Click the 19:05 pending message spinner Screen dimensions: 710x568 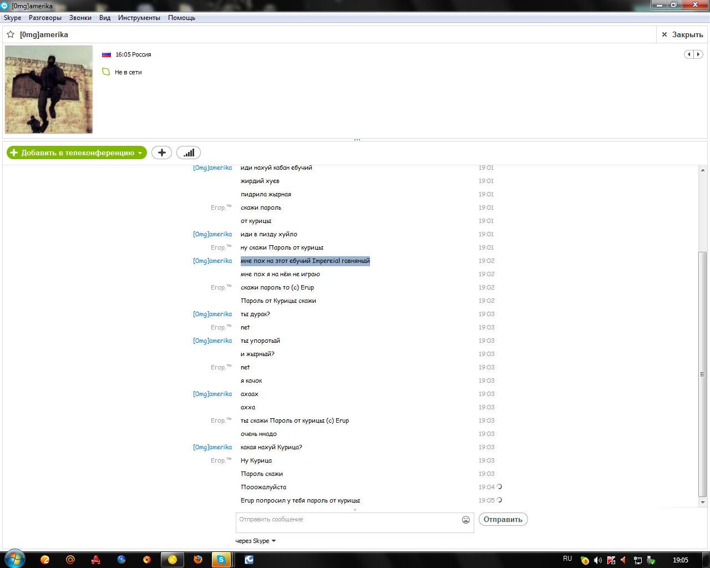pyautogui.click(x=499, y=500)
